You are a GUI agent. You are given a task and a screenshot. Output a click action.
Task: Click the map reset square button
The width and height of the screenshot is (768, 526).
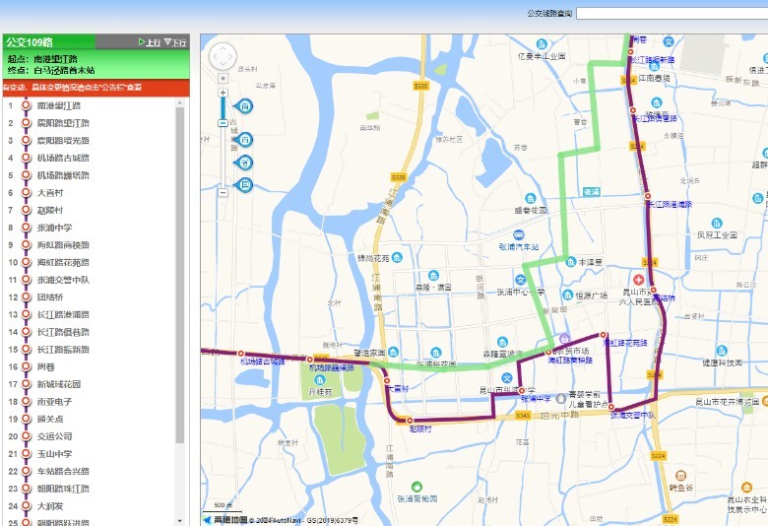point(223,79)
